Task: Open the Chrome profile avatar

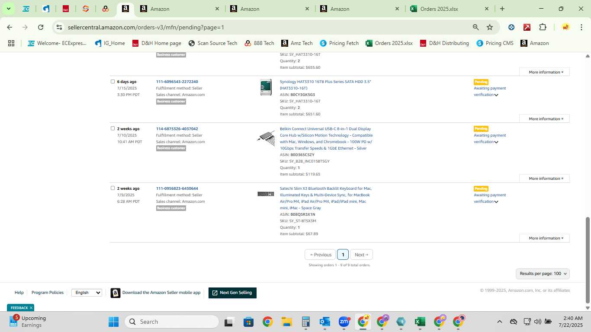Action: click(565, 27)
